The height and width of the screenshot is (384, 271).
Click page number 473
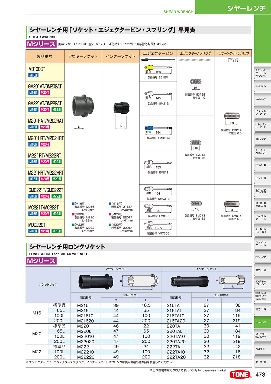(260, 374)
